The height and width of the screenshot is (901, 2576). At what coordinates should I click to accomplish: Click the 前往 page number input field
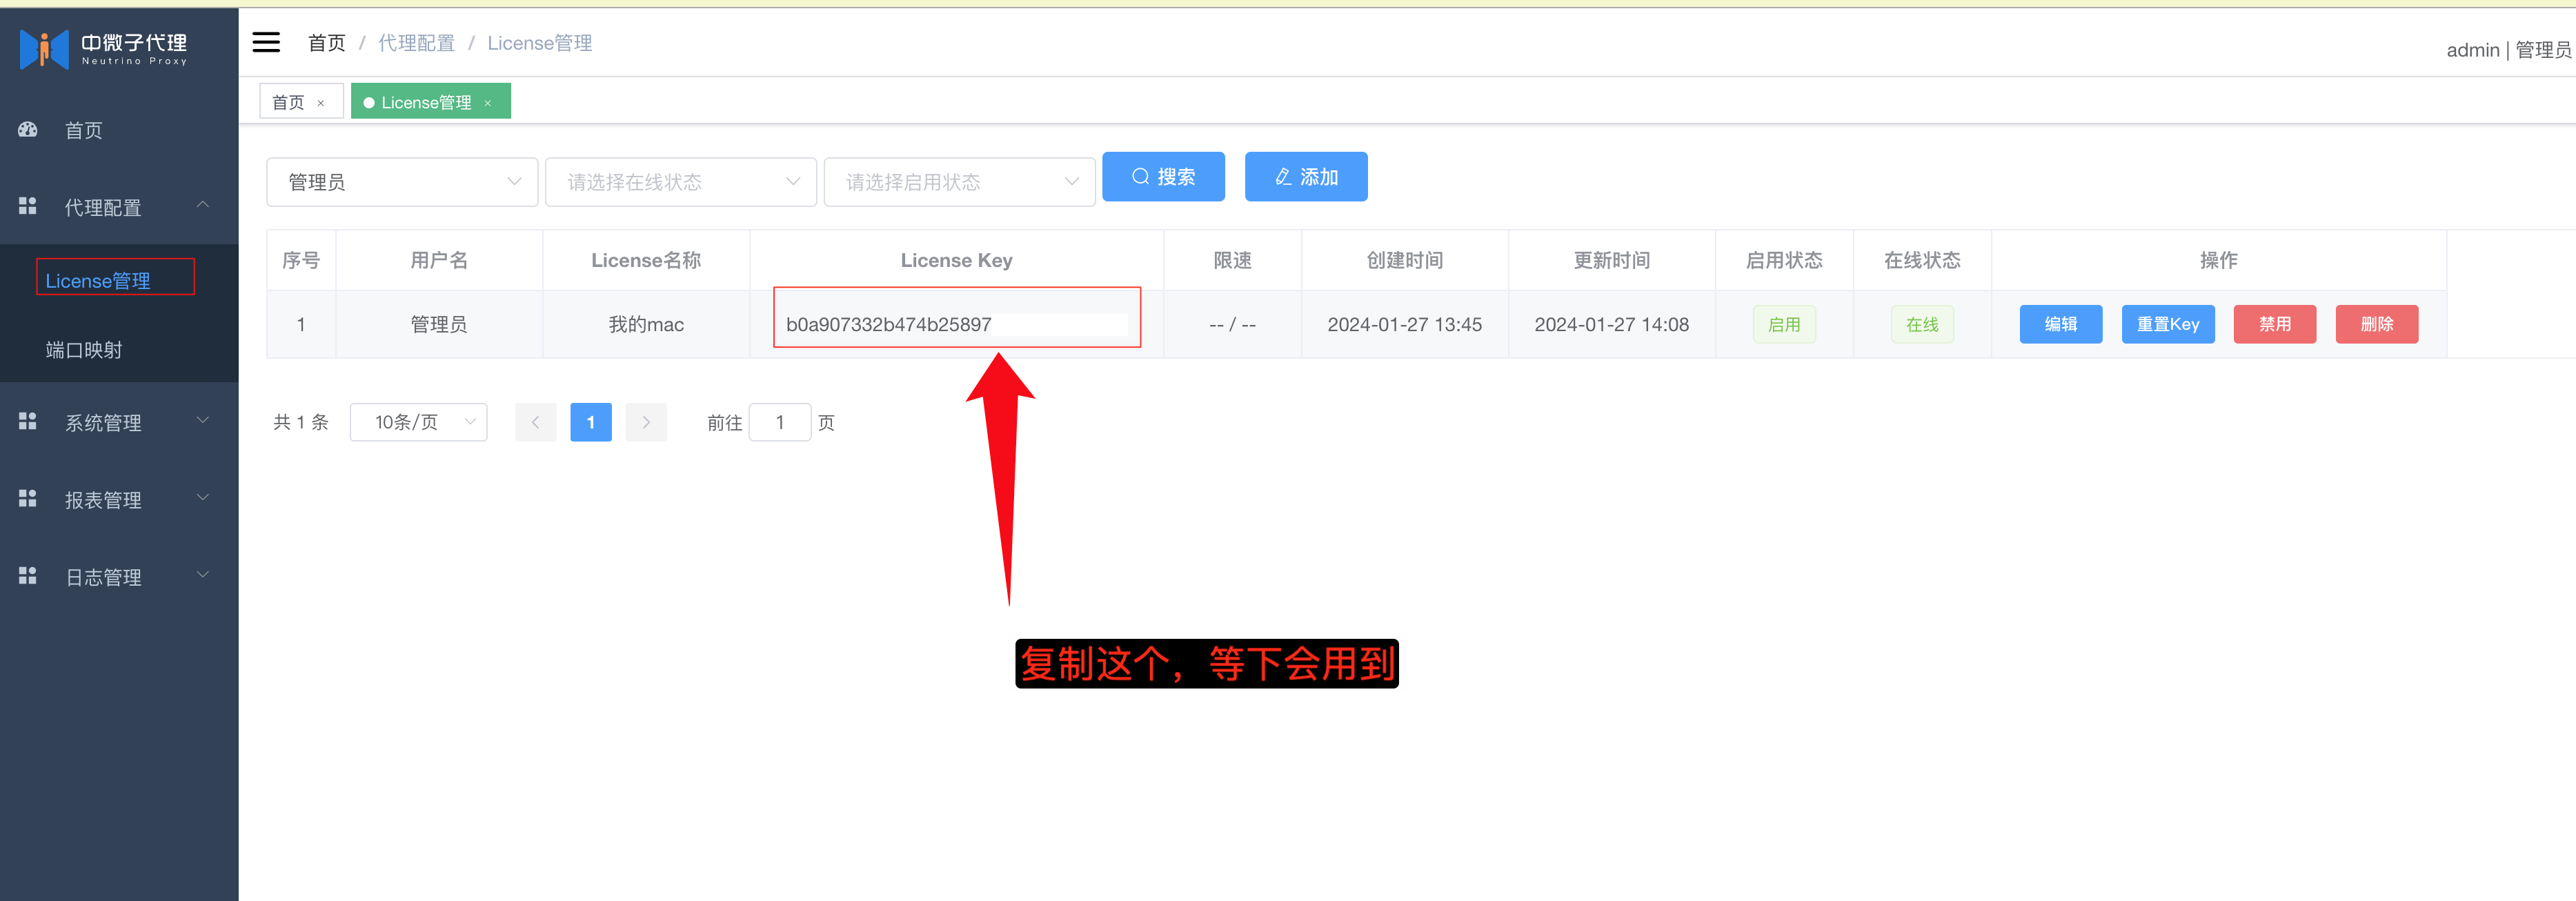780,422
